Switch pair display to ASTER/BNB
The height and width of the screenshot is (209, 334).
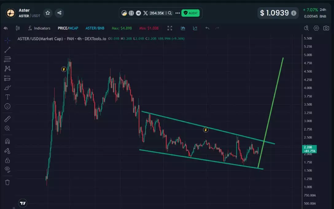click(x=95, y=28)
